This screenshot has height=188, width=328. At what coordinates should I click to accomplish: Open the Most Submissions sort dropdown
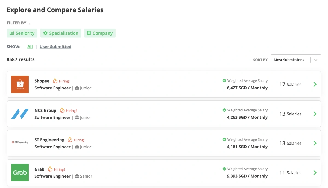(296, 60)
